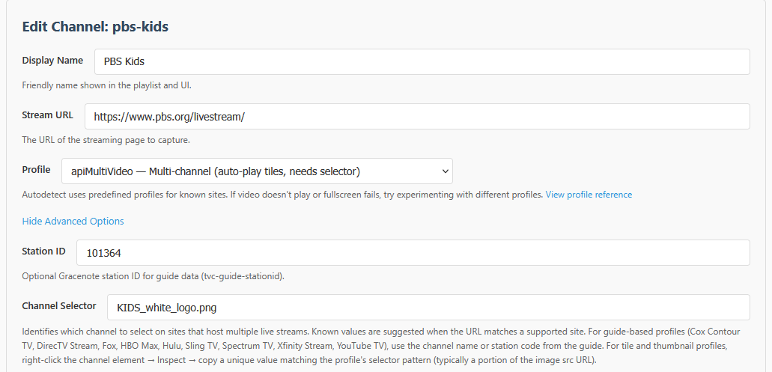Click the Channel Selector label
Screen dimensions: 772x372
pyautogui.click(x=59, y=306)
